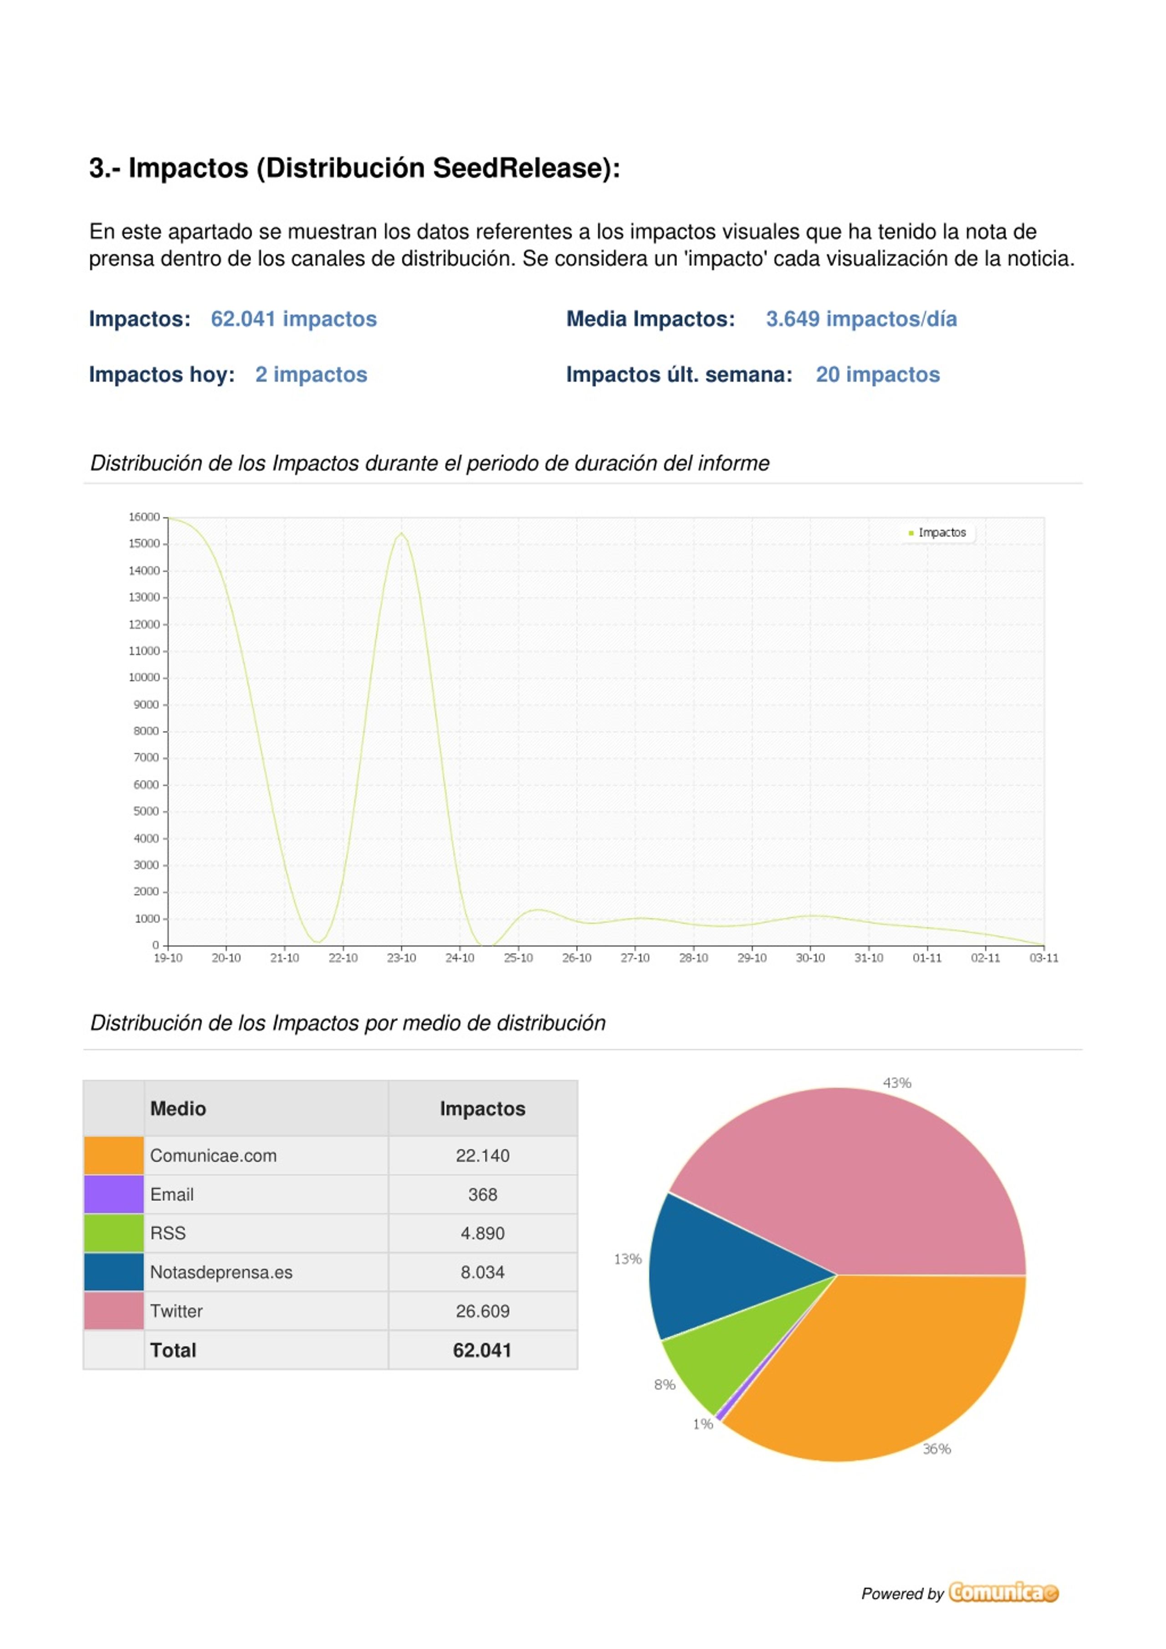Select the heading '3.- Impactos (Distribución SeedRelease):'
The width and height of the screenshot is (1166, 1649).
click(x=354, y=168)
